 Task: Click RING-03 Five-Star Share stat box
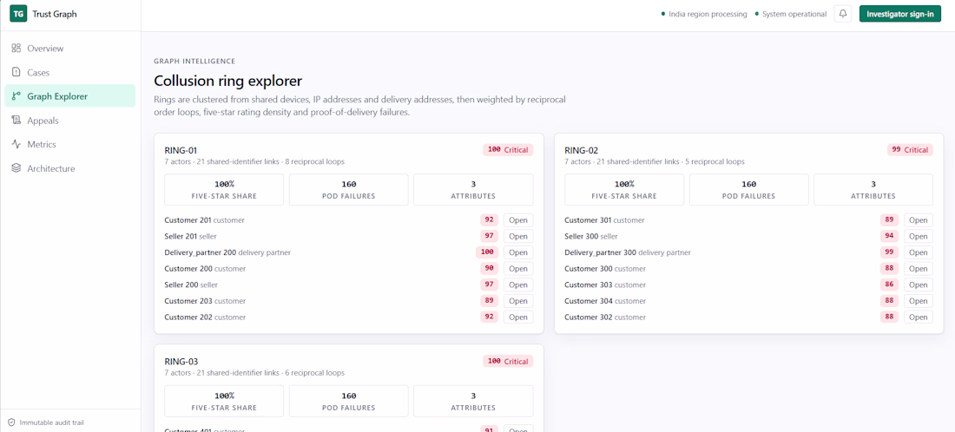224,401
